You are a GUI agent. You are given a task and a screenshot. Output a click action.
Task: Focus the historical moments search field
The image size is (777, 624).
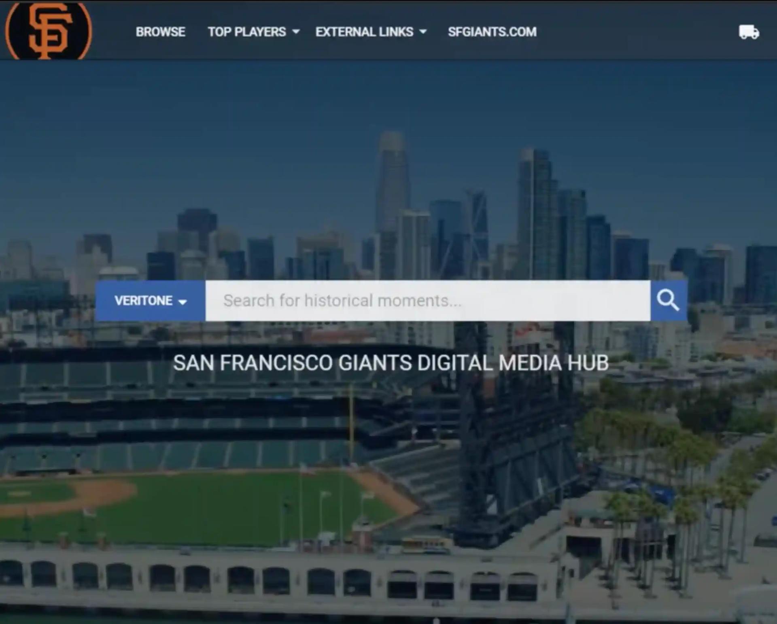click(x=427, y=301)
